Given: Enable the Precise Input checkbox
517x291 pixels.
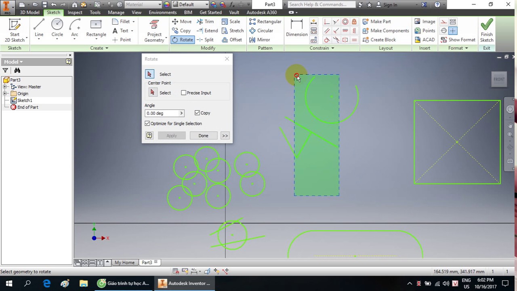Looking at the screenshot, I should (x=184, y=93).
